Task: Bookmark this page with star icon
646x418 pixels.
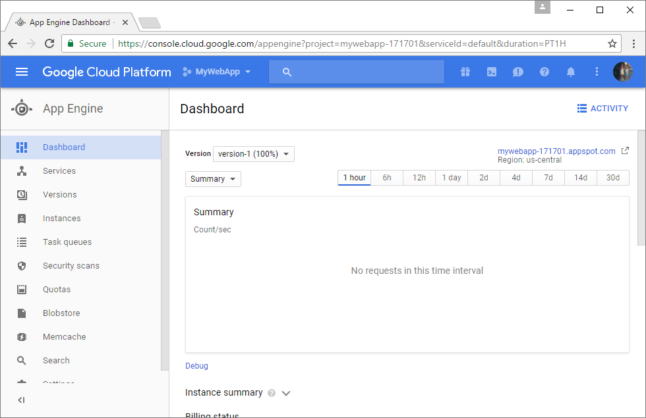Action: pyautogui.click(x=612, y=43)
